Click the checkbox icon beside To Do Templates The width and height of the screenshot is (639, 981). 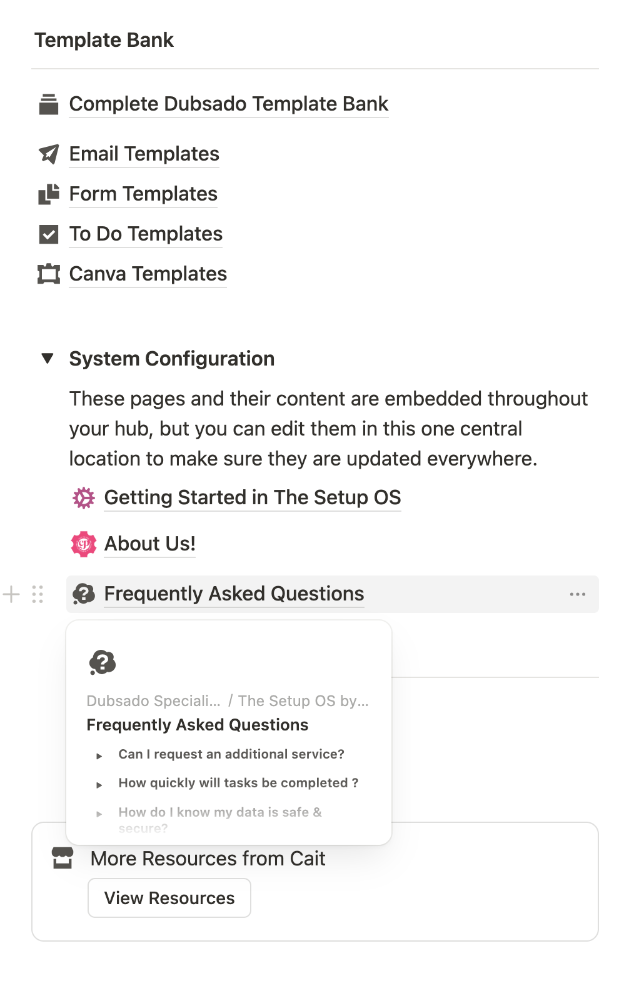[x=49, y=234]
